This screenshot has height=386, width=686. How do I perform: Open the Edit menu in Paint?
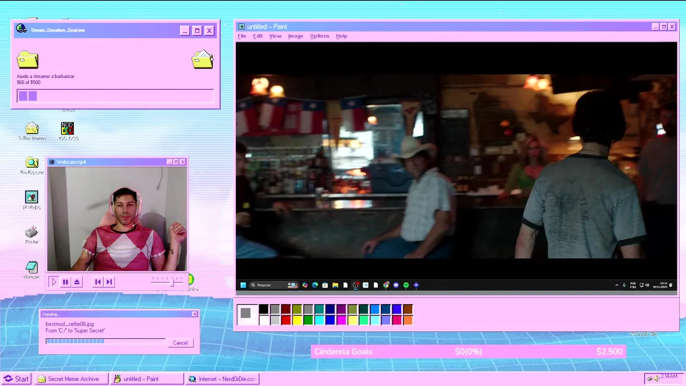pyautogui.click(x=258, y=36)
